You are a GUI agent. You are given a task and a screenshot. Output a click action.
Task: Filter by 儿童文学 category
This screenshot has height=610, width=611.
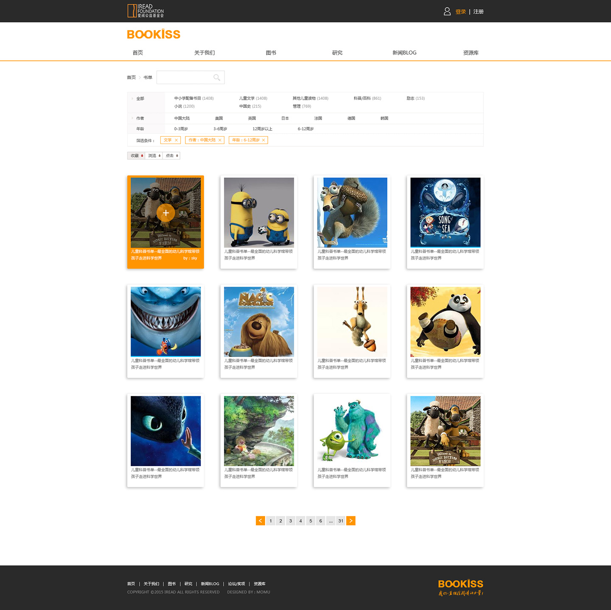[x=253, y=98]
